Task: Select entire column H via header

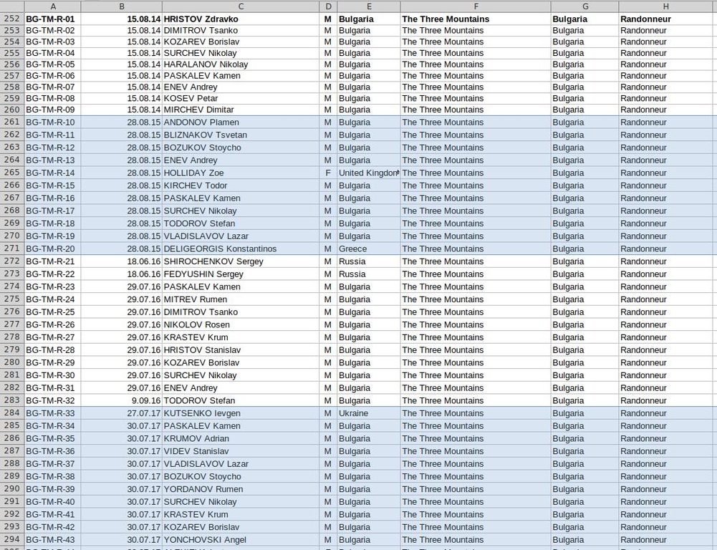Action: (665, 6)
